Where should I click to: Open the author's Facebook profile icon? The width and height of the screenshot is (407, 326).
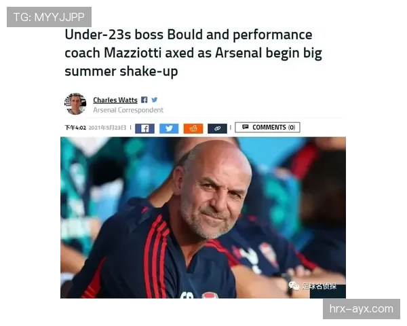pyautogui.click(x=144, y=100)
